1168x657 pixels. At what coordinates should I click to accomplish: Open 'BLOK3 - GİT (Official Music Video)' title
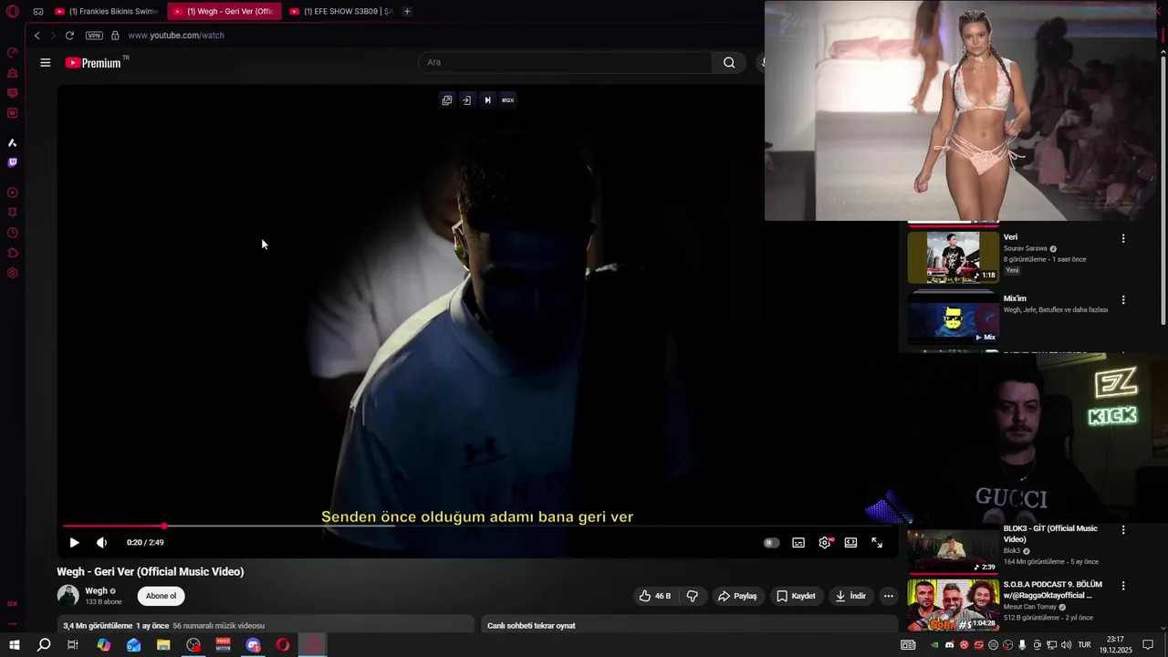coord(1050,534)
